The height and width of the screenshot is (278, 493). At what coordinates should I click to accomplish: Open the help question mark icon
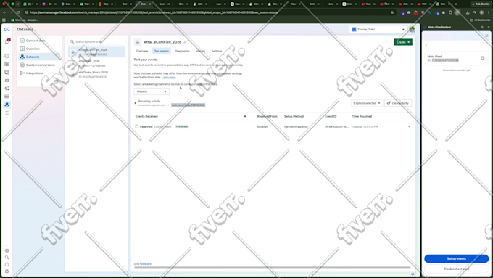pos(7,264)
